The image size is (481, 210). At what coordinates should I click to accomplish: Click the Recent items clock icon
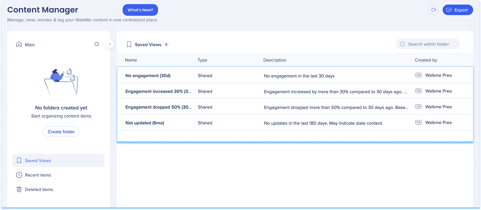19,175
